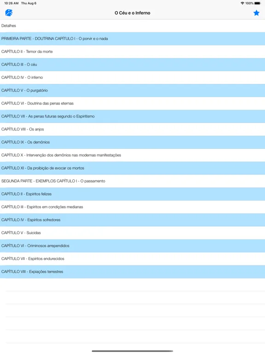Open Capítulo XI - Da proibição de evocar os mortos

pos(132,168)
